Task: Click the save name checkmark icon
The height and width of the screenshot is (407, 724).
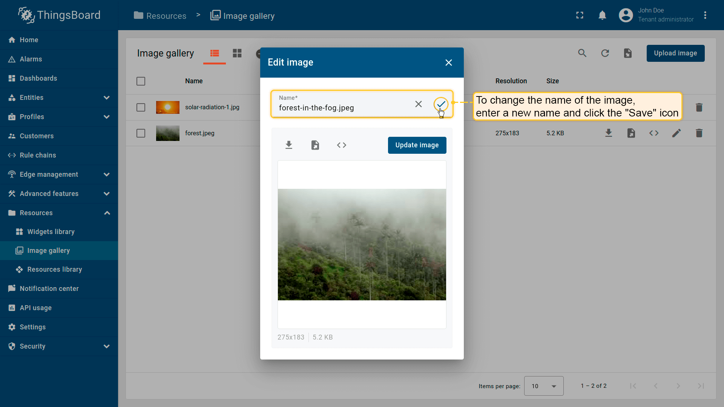Action: click(x=441, y=104)
